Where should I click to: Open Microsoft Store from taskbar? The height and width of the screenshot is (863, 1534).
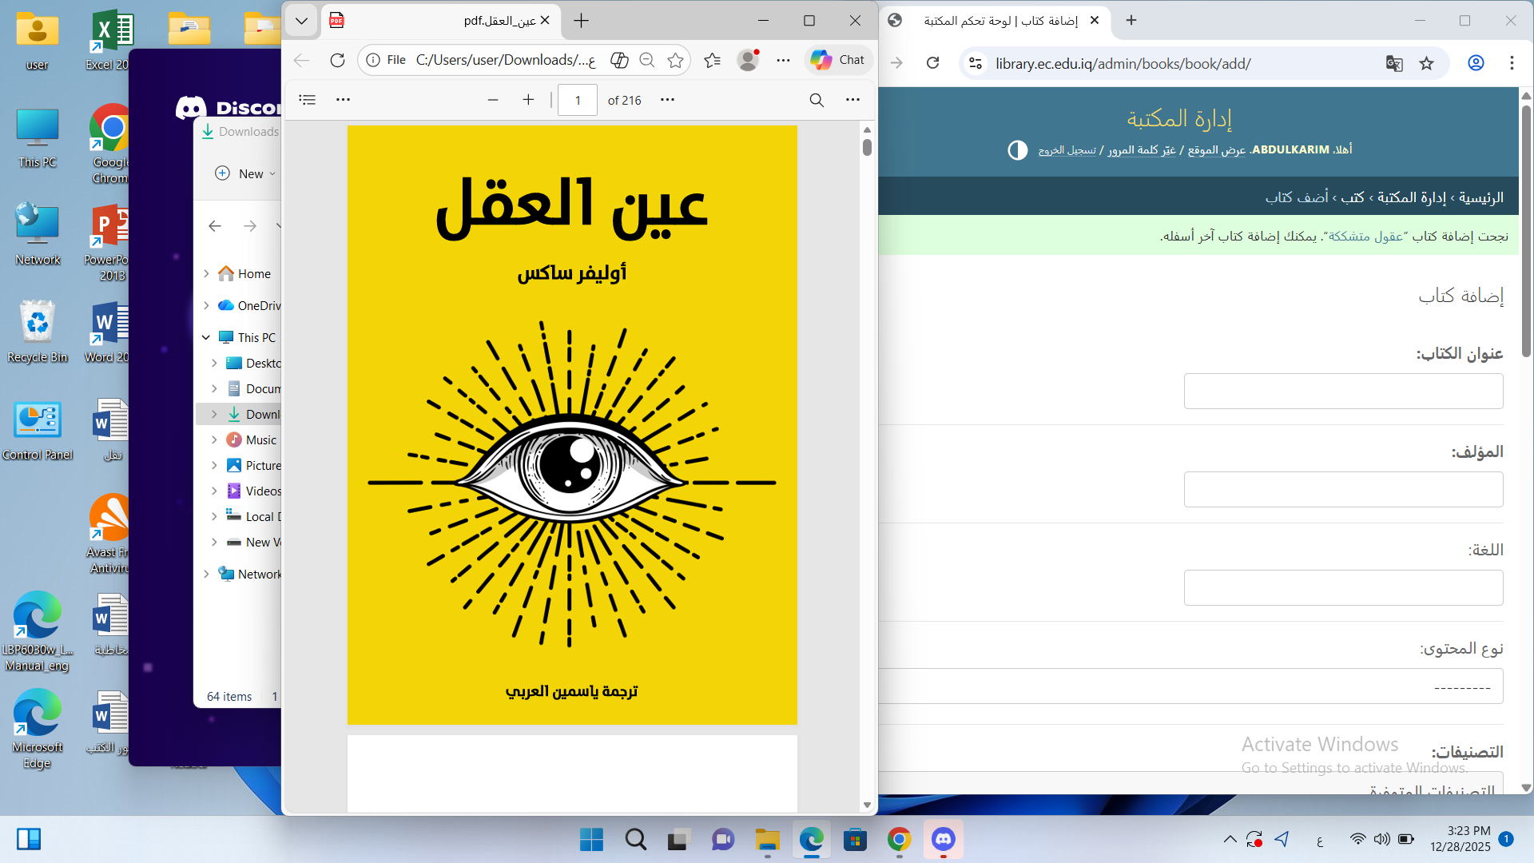pos(856,840)
